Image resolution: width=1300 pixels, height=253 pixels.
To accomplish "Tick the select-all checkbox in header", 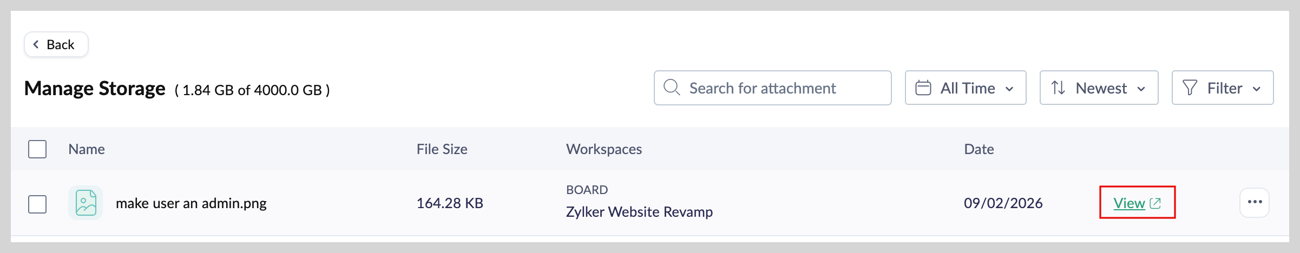I will tap(37, 149).
